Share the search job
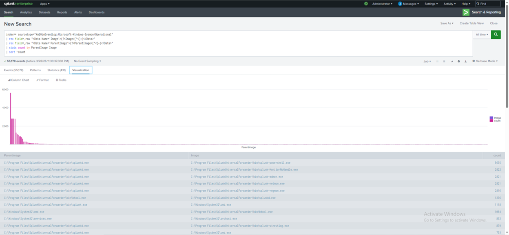Screen dimensions: 509x235 tap(451, 61)
